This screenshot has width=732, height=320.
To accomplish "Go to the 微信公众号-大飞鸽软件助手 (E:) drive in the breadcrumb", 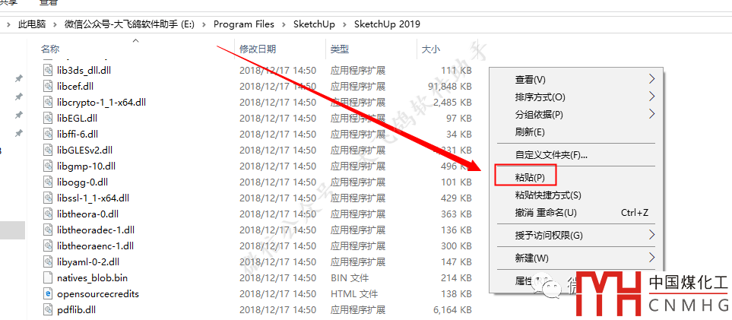I will tap(128, 24).
